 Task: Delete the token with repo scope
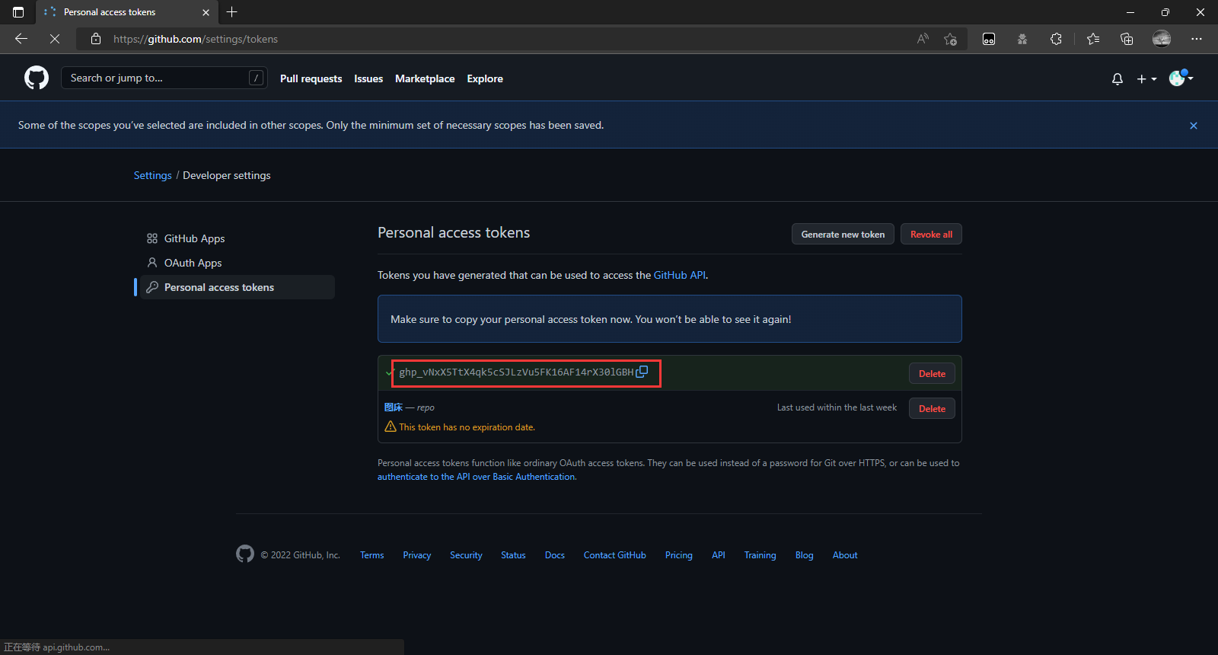pyautogui.click(x=932, y=408)
